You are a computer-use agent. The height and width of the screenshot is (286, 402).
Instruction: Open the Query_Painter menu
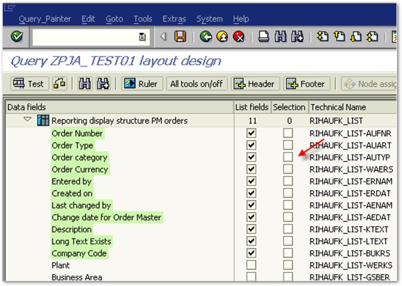coord(45,19)
